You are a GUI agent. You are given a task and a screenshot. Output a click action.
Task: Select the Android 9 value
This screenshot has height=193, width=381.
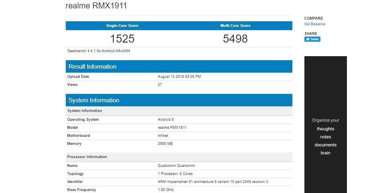(x=166, y=120)
